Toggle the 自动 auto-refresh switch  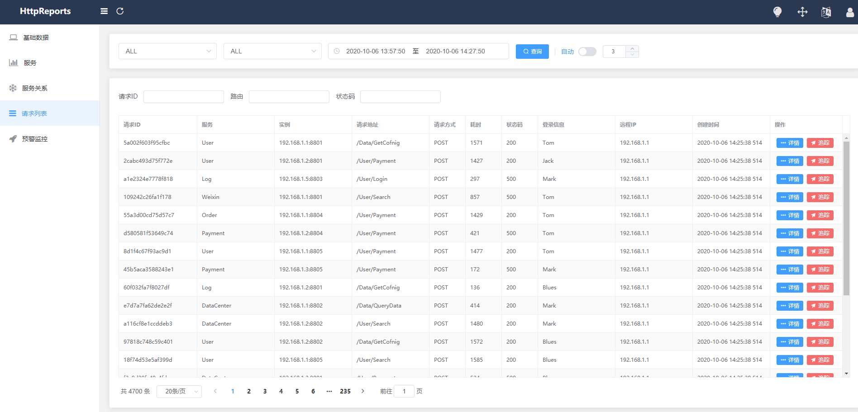[x=587, y=52]
